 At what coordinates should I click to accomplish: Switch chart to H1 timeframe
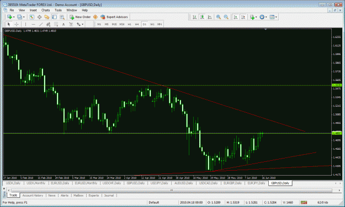[129, 24]
